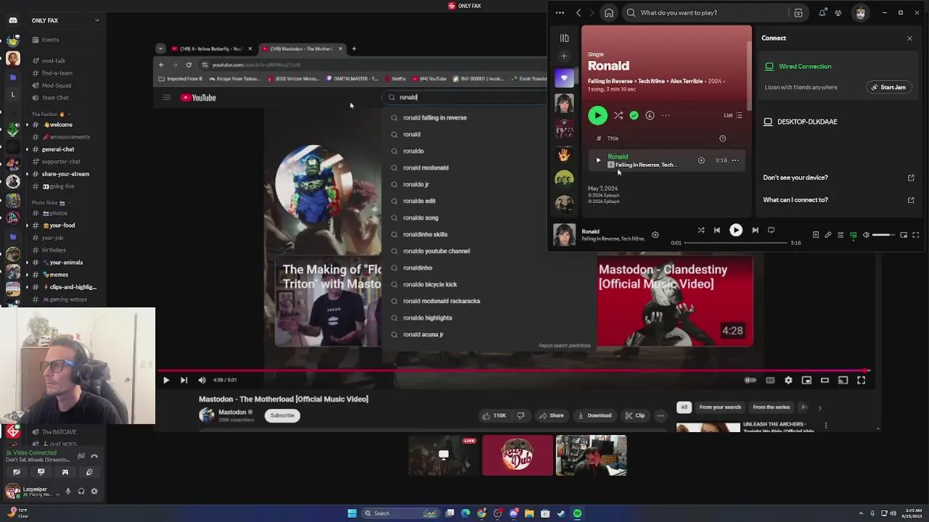Open Spotify notifications bell
Screen dimensions: 929x522
click(822, 12)
